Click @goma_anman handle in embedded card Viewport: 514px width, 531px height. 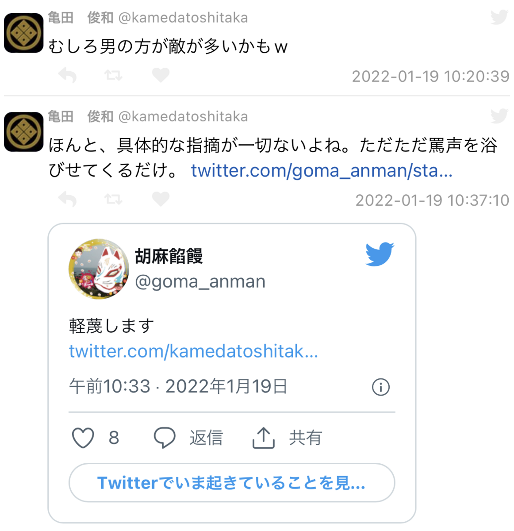[x=200, y=281]
